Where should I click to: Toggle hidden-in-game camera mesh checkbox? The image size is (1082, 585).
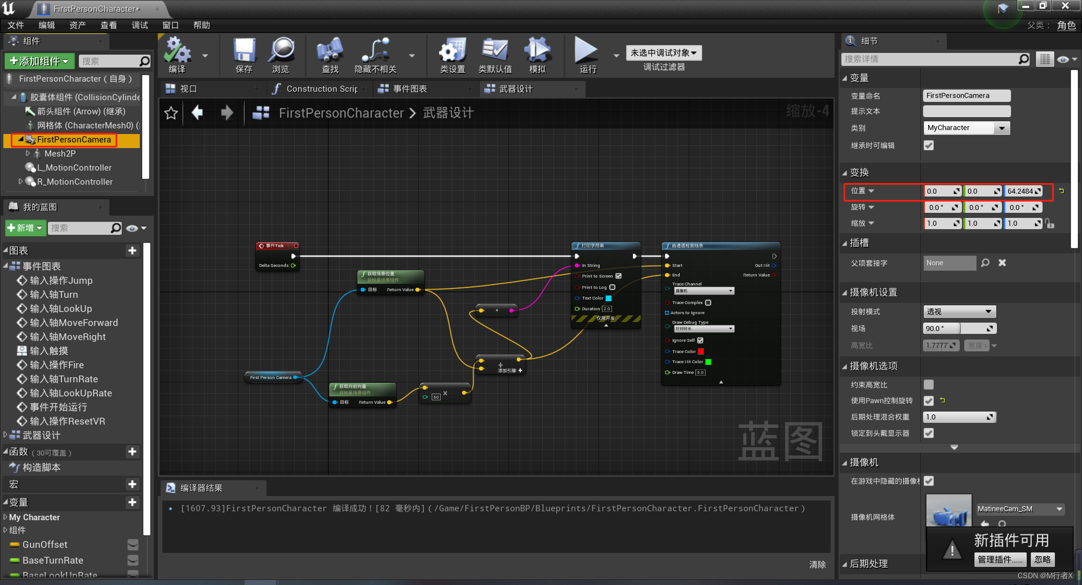(x=929, y=481)
